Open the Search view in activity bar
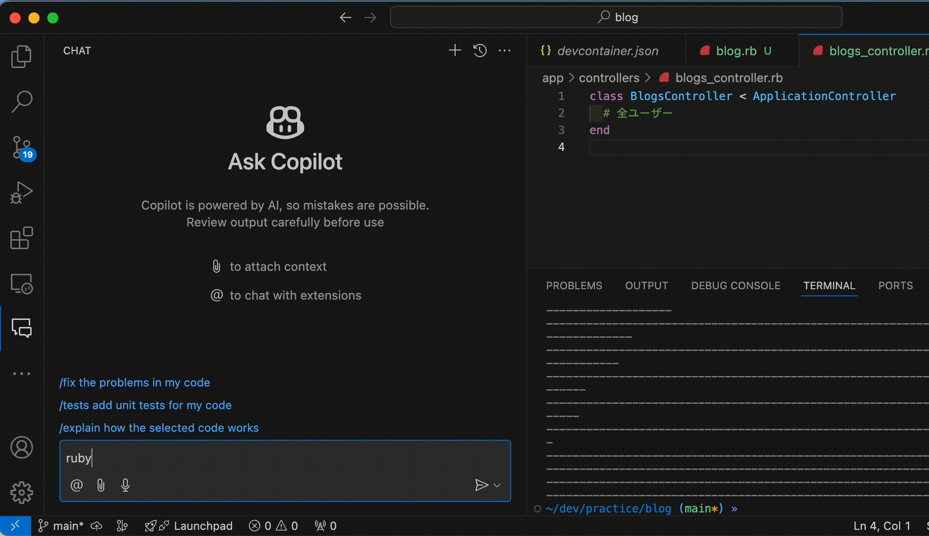 point(21,101)
